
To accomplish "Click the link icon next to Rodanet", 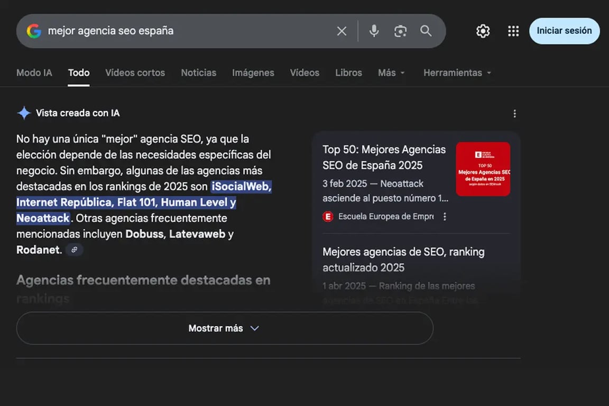I will click(73, 250).
